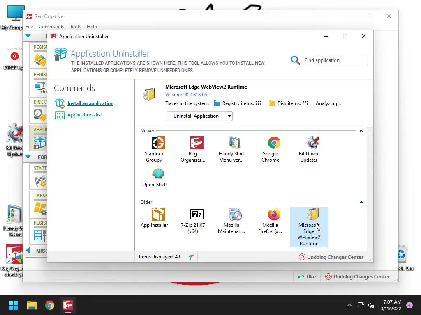Open Registry cleaning icon in Reg Organizer sidebar
421x315 pixels.
(40, 60)
